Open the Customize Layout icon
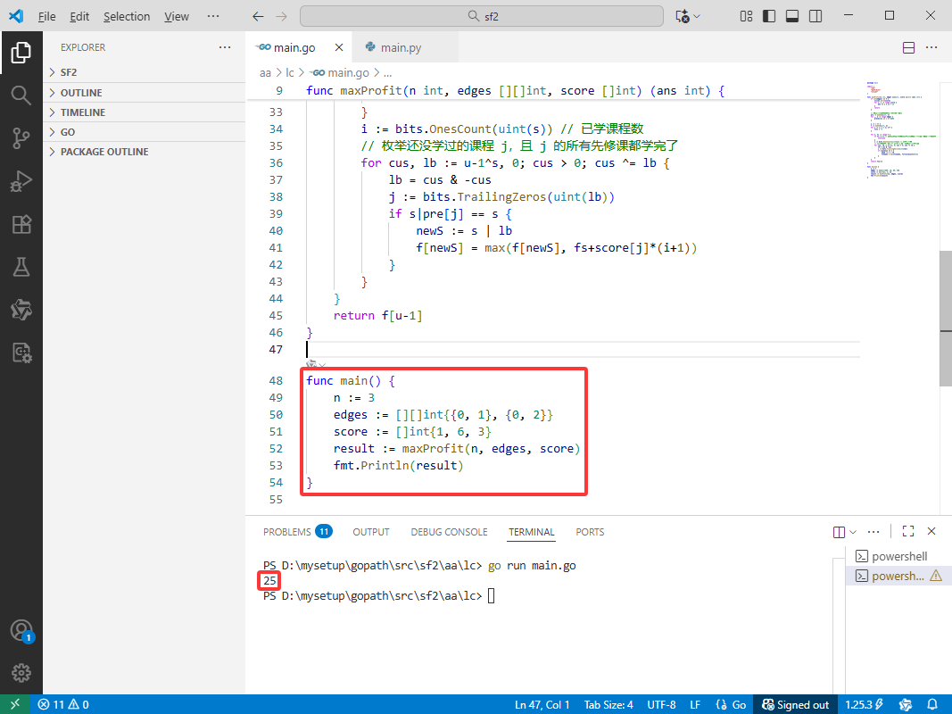952x714 pixels. coord(746,16)
